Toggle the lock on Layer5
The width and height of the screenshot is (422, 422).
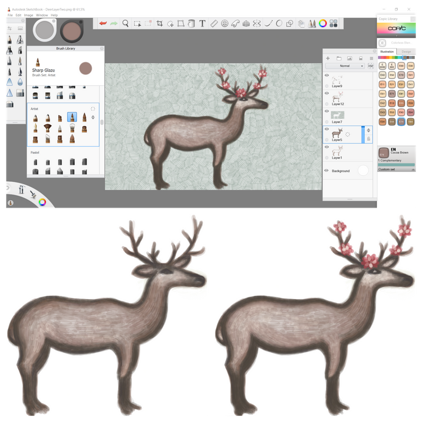(369, 138)
